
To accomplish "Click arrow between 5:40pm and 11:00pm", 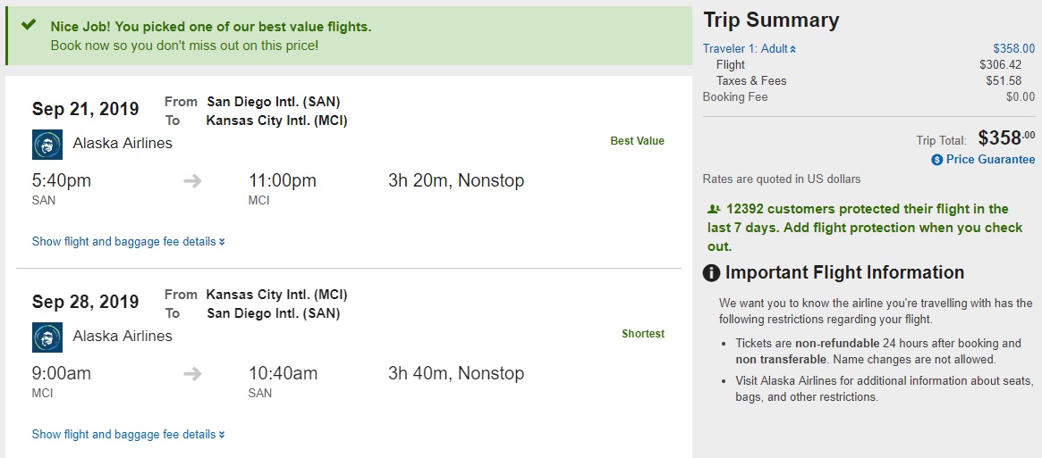I will point(192,181).
